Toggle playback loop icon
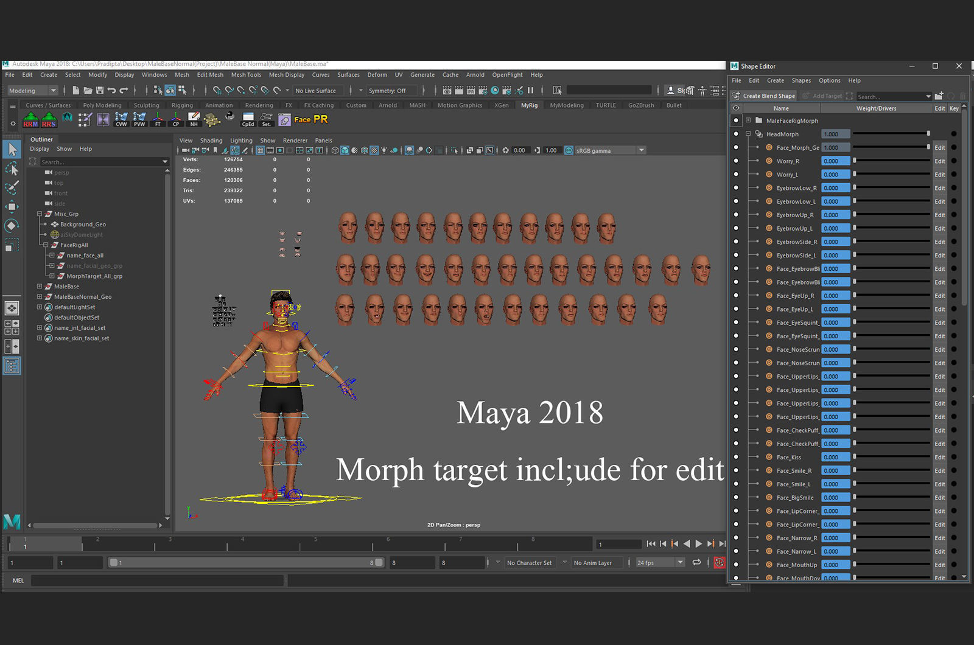Image resolution: width=974 pixels, height=645 pixels. click(x=696, y=562)
